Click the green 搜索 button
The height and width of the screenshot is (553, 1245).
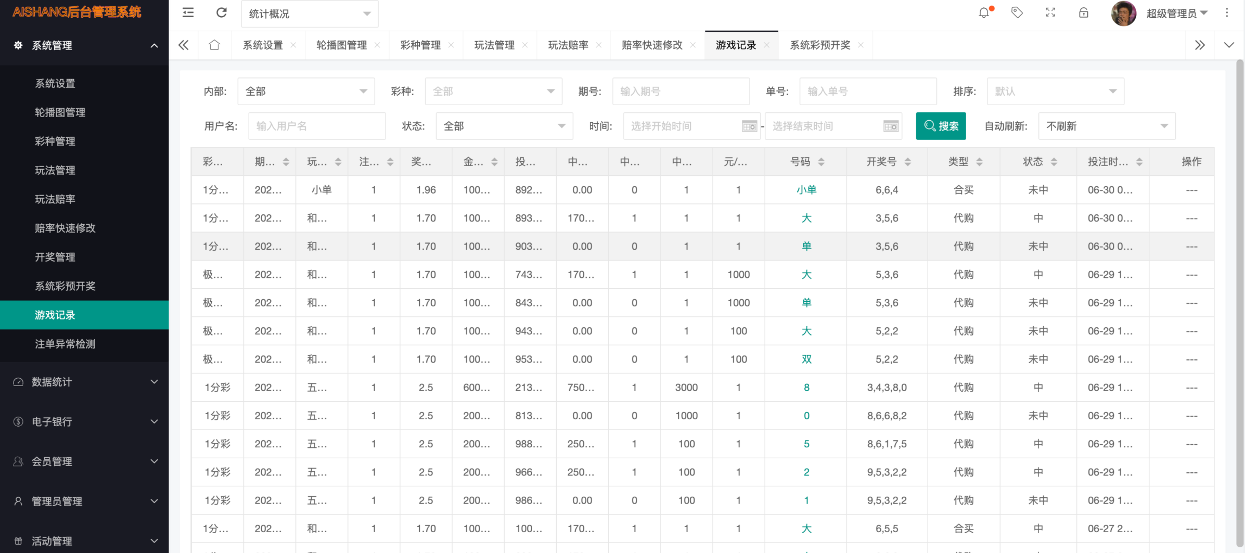(940, 126)
